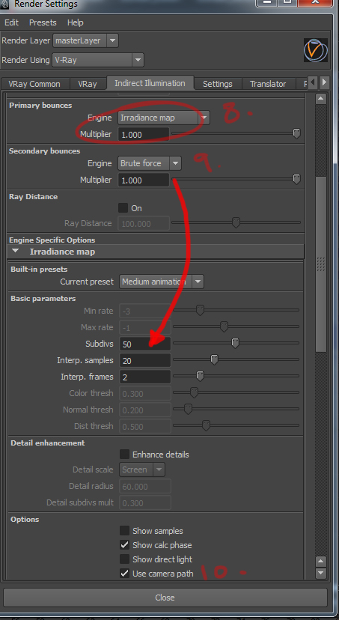The height and width of the screenshot is (620, 339).
Task: Open the Detail scale Screen dropdown
Action: [x=142, y=469]
